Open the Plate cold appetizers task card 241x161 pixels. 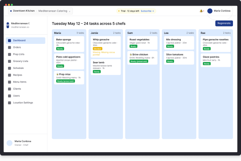pos(69,62)
